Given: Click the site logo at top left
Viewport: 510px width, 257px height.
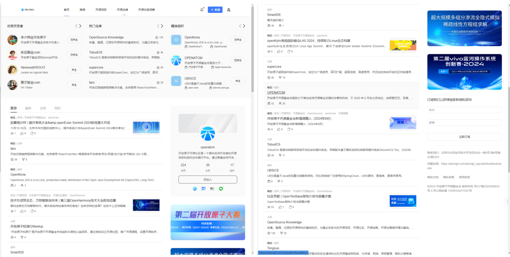Looking at the screenshot, I should (x=28, y=9).
